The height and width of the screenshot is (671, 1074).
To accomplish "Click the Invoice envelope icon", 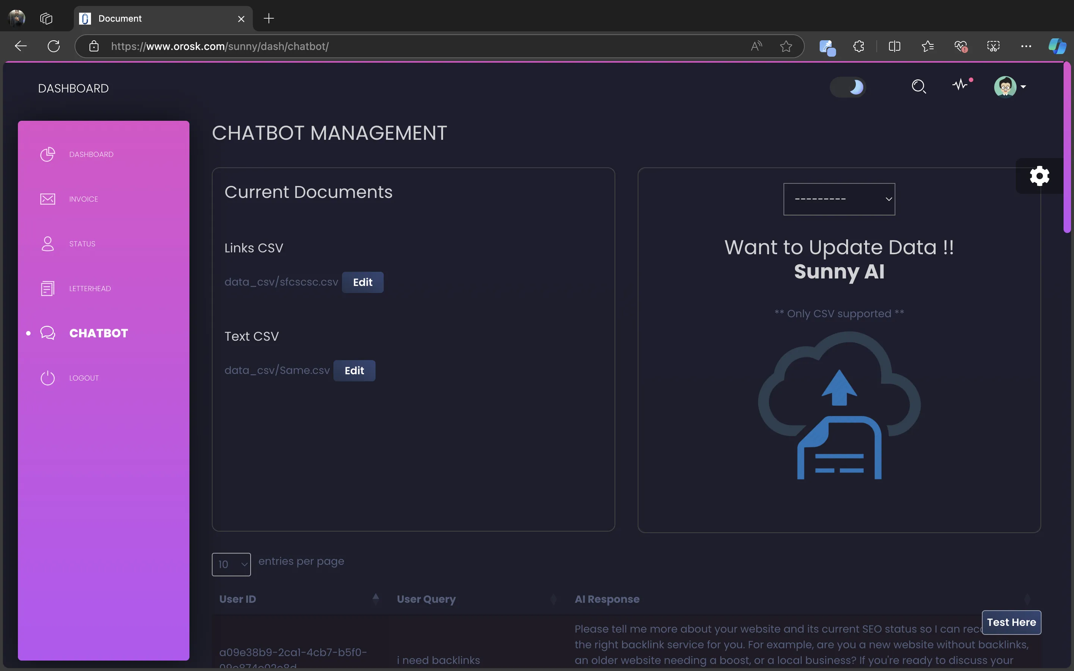I will click(x=47, y=199).
